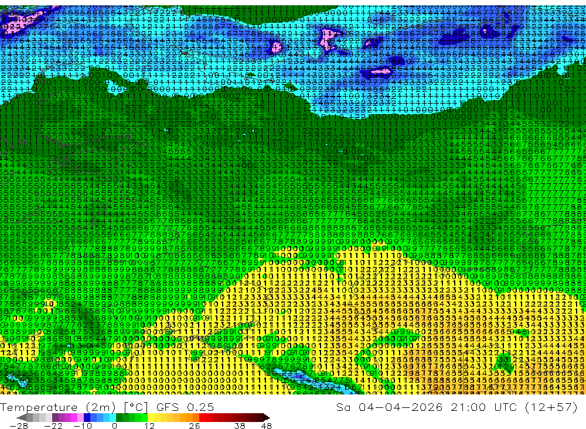This screenshot has height=429, width=586.
Task: Click the '0' legend value
Action: (114, 425)
